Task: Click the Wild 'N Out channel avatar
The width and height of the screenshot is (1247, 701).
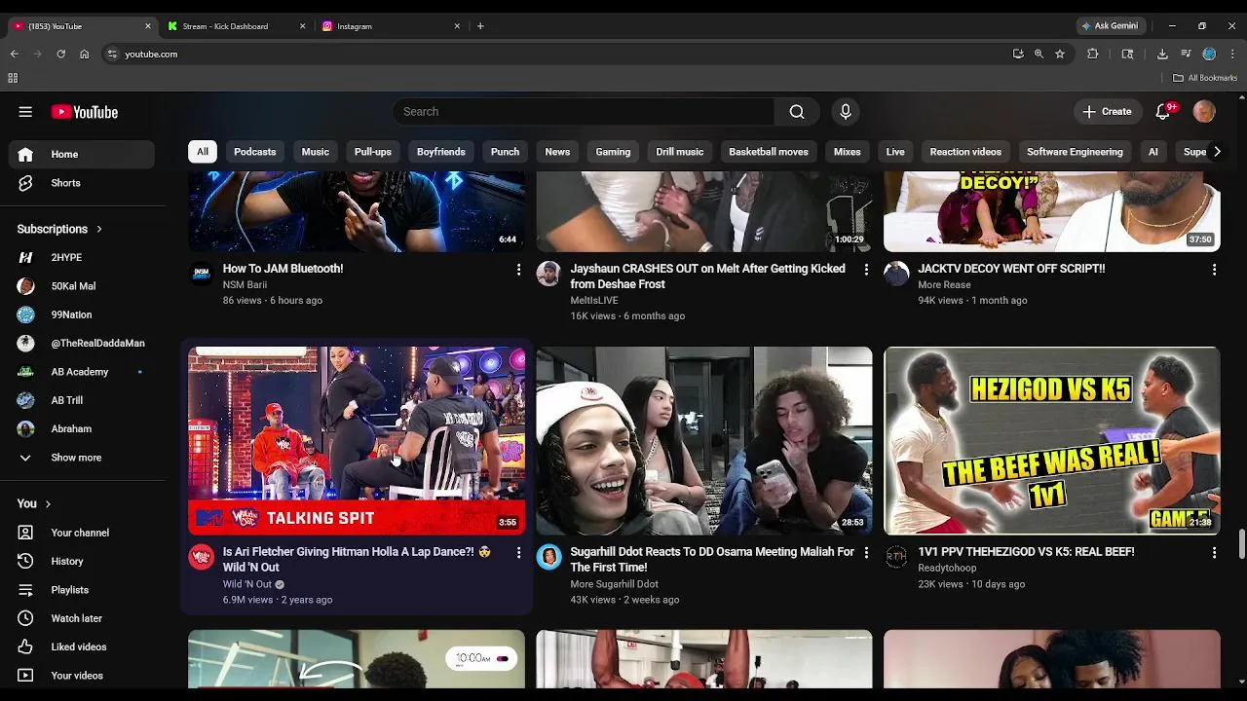Action: 202,557
